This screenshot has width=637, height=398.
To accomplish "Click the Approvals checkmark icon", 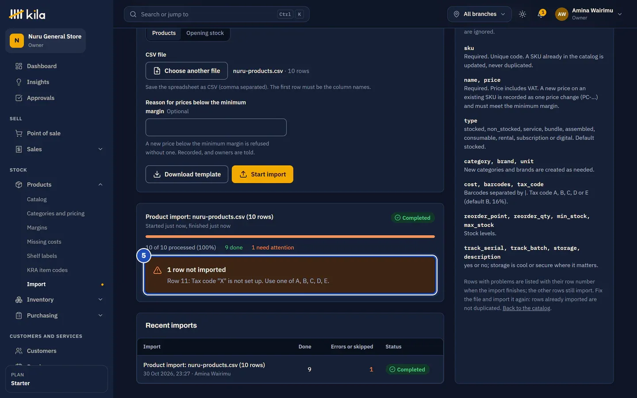I will (x=19, y=98).
